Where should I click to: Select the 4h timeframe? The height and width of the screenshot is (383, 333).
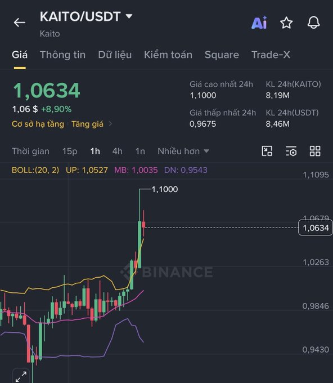tap(118, 151)
